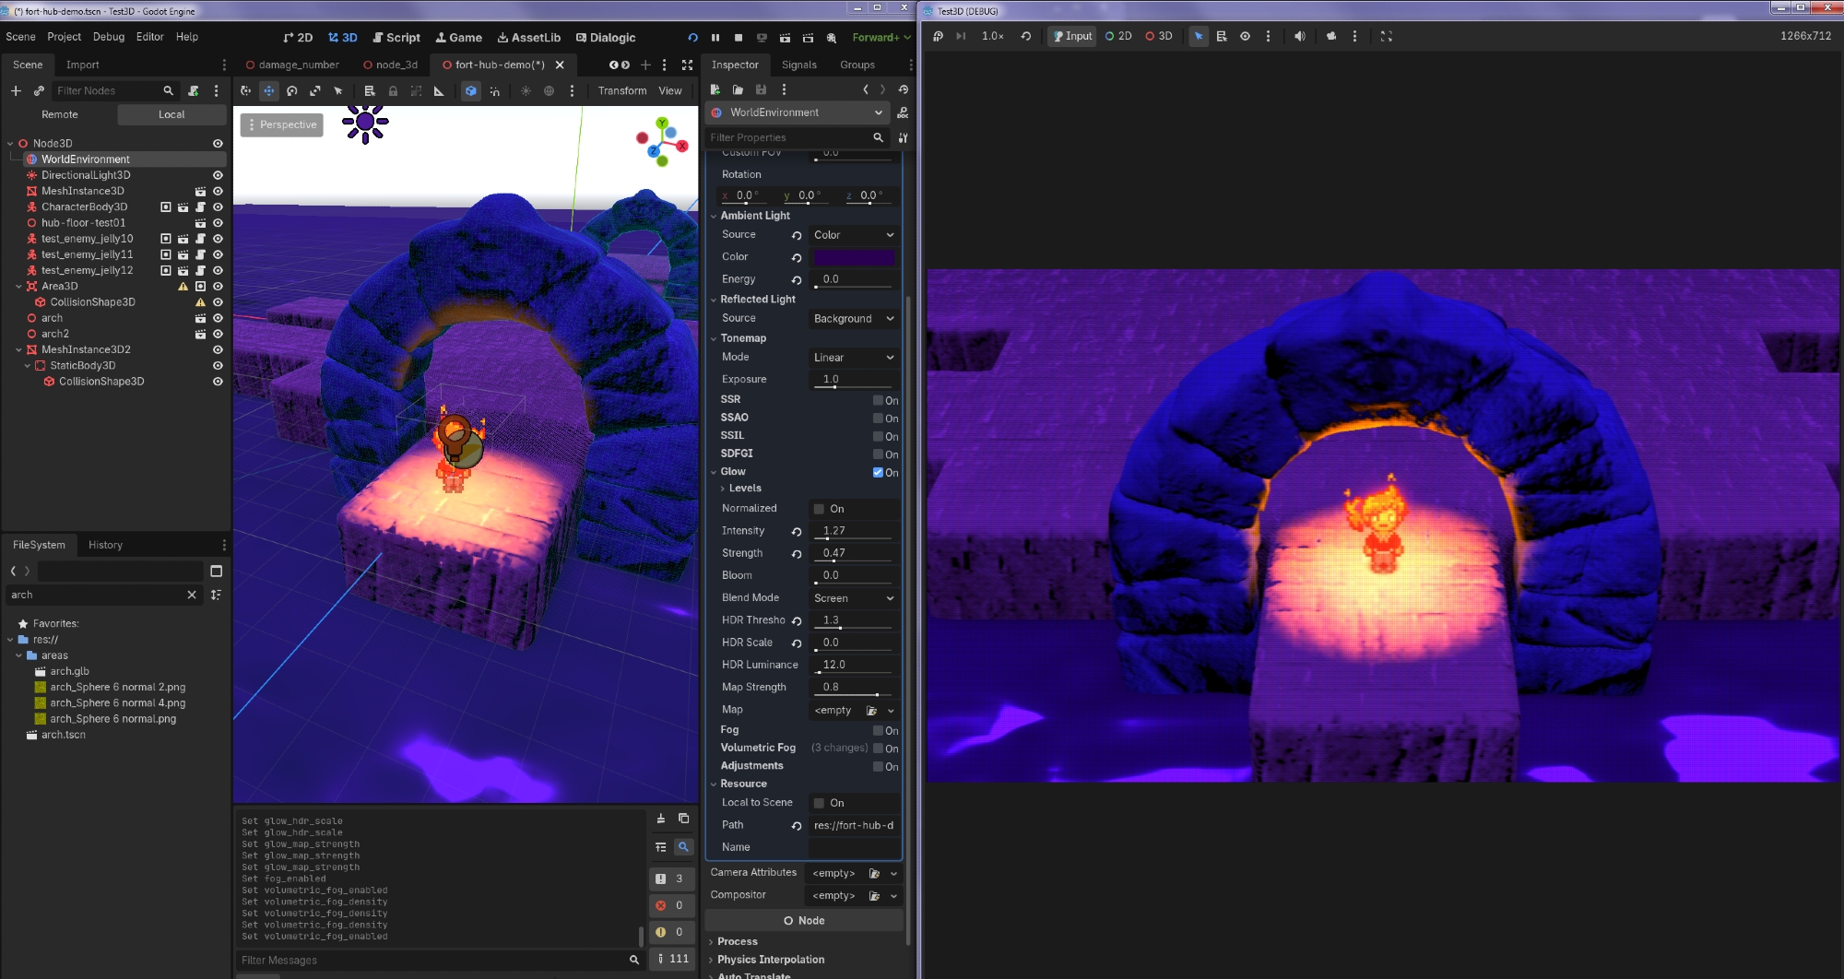Click the add new node plus icon
Image resolution: width=1844 pixels, height=979 pixels.
click(x=16, y=90)
